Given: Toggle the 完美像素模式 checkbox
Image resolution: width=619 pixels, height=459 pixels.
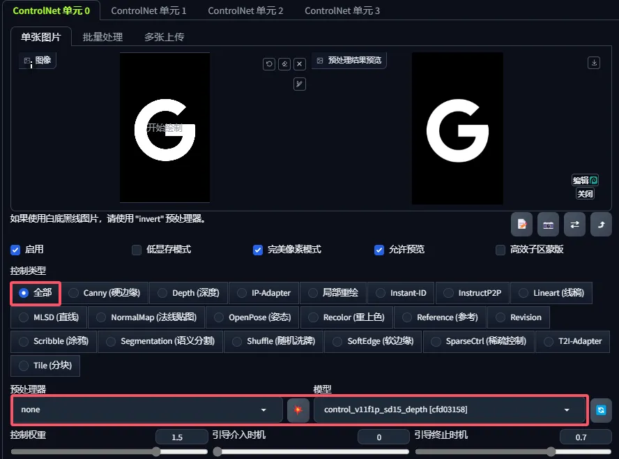Looking at the screenshot, I should point(258,250).
